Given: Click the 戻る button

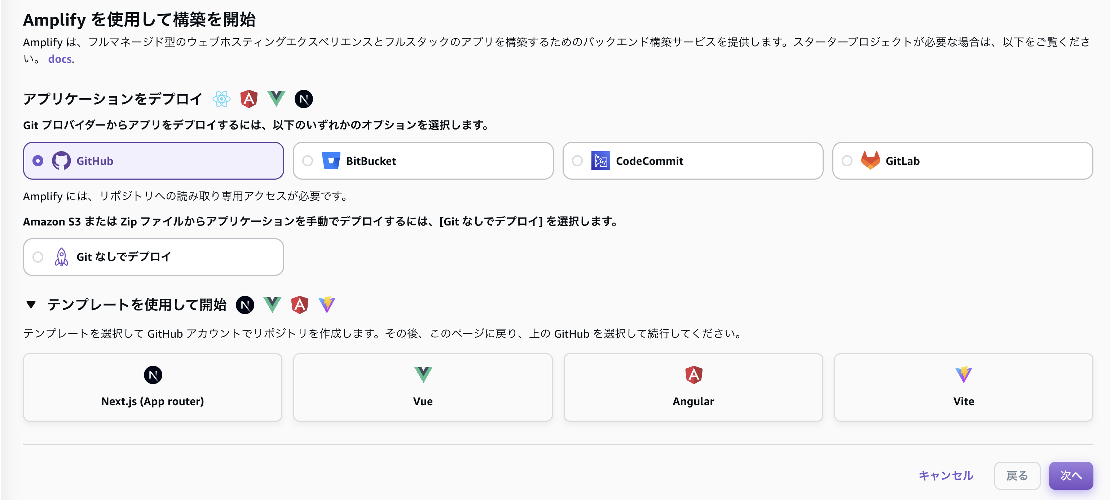Looking at the screenshot, I should [1017, 475].
